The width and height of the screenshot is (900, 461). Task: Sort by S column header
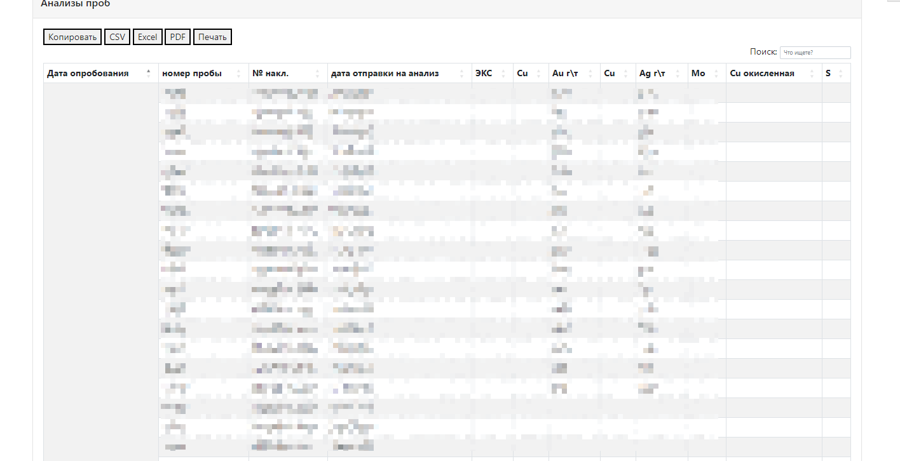pos(836,73)
